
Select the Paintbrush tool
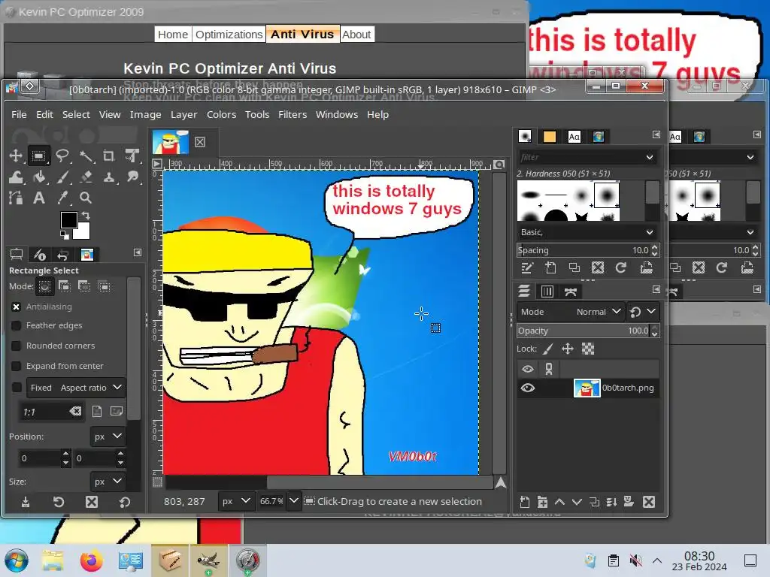[62, 177]
